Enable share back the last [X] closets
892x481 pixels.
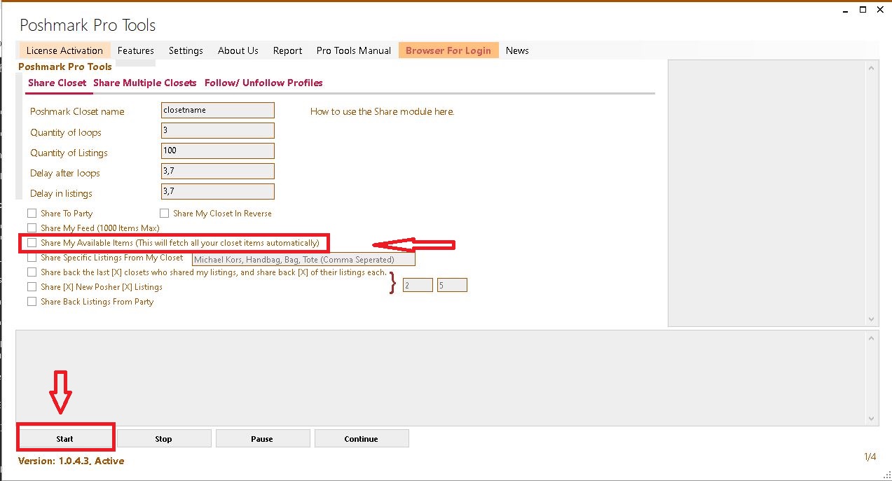click(x=32, y=272)
